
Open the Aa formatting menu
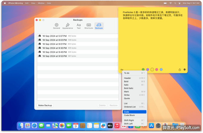click(122, 69)
